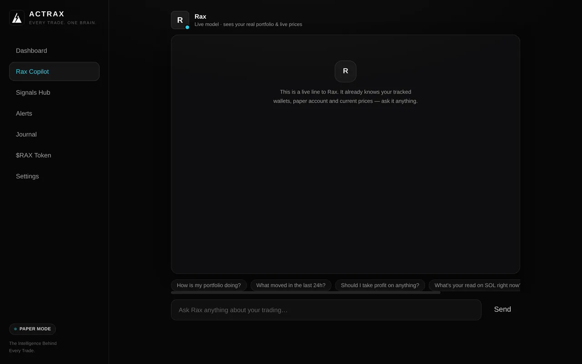Click the suggestions horizontal scrollbar

306,293
